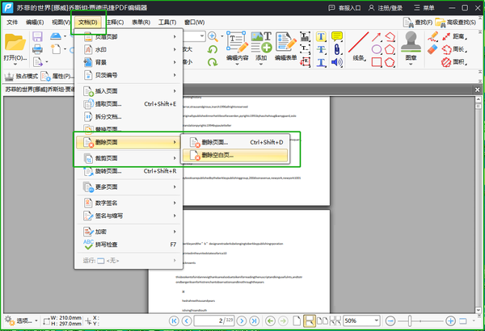Select the pencil freehand drawing tool

432,37
